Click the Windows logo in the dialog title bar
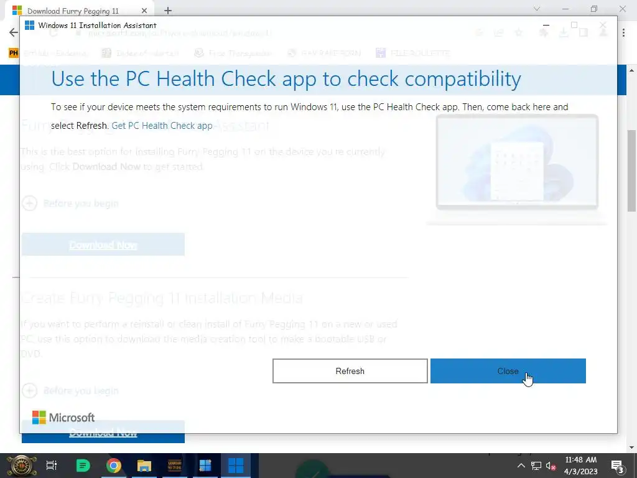 [30, 25]
